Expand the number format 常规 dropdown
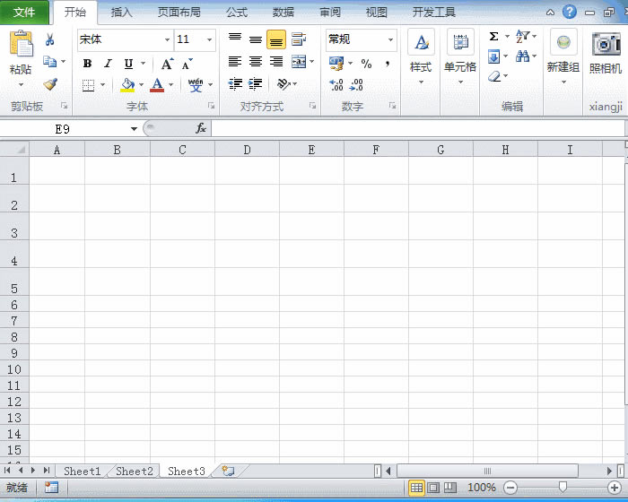 coord(391,39)
